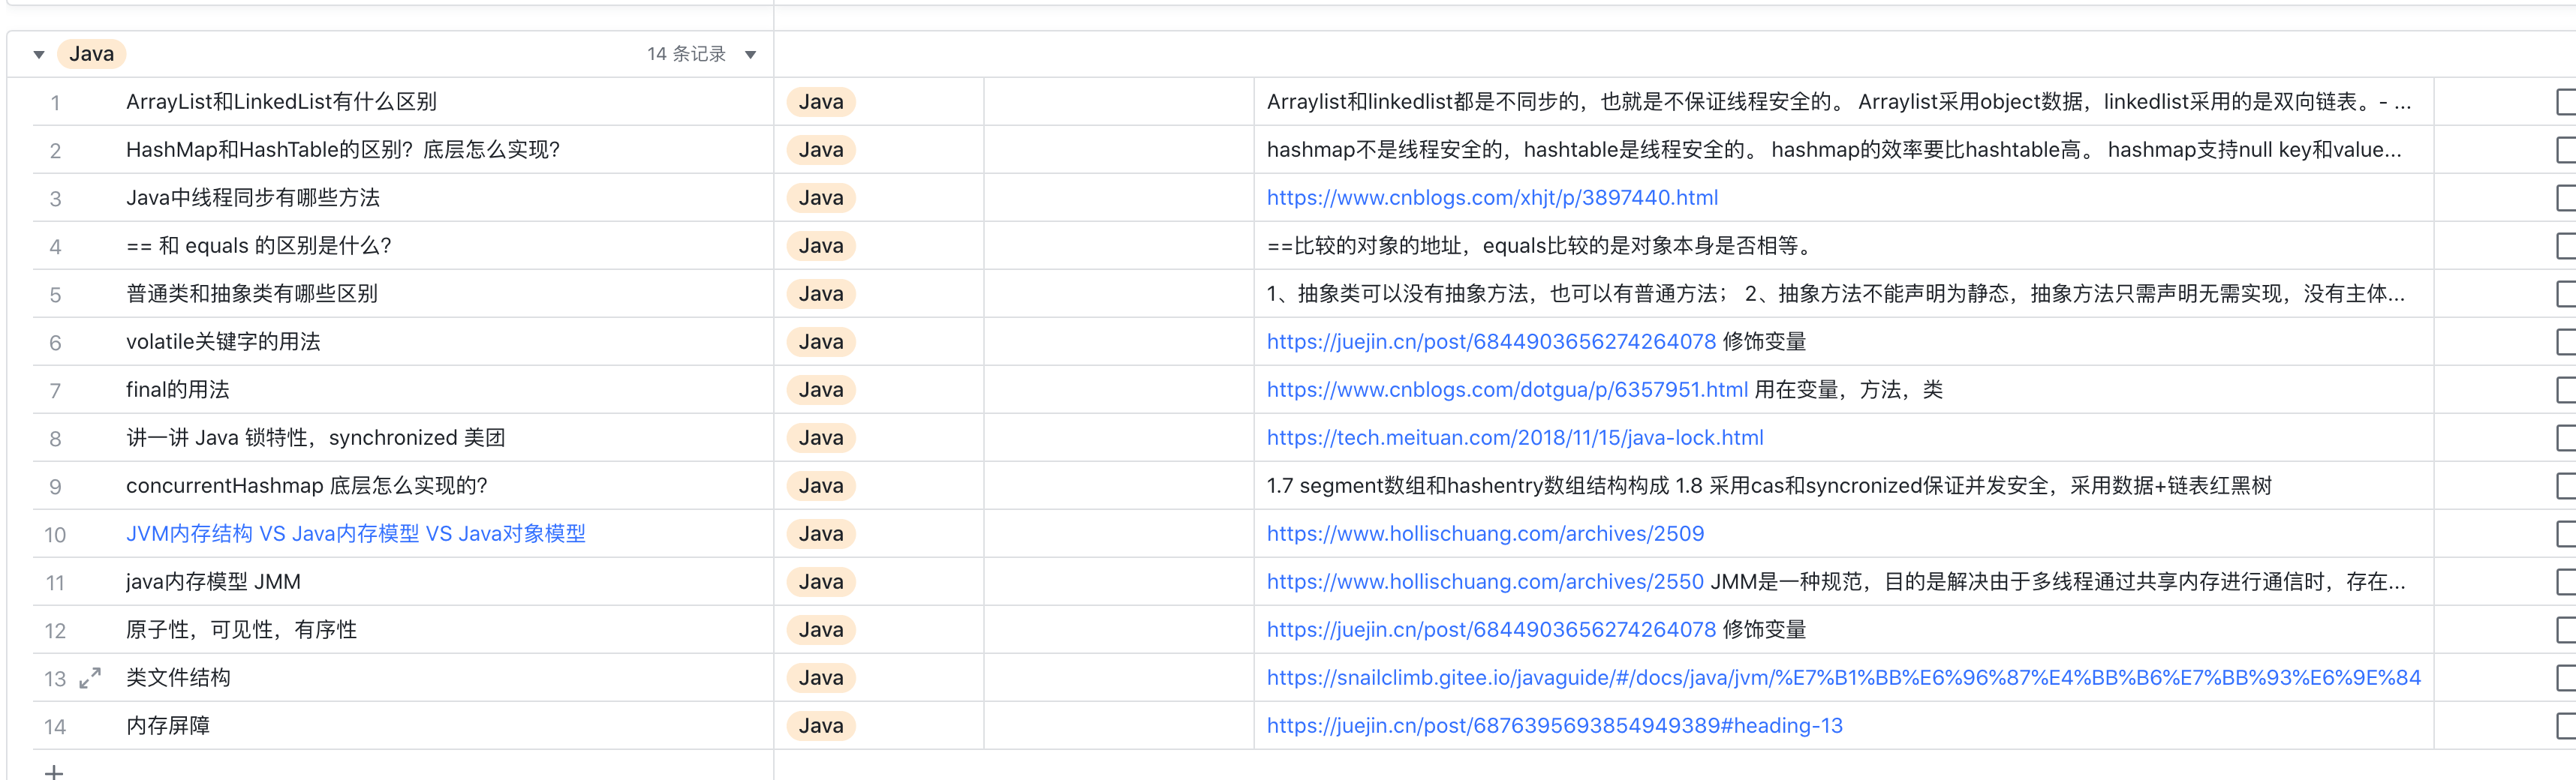Click the Java tag in the 内存屏障 row
Viewport: 2576px width, 780px height.
coord(821,725)
